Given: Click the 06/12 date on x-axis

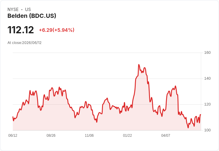Looking at the screenshot, I should 13,135.
